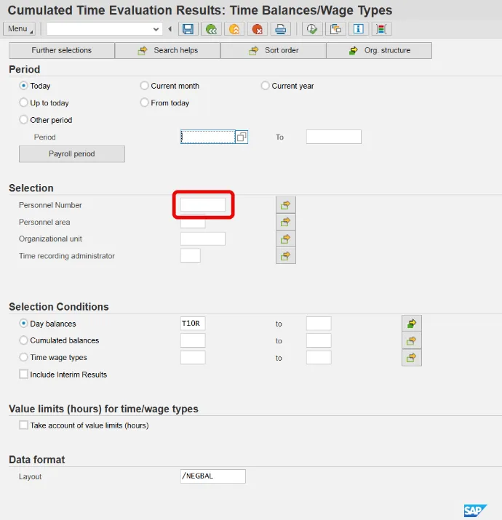This screenshot has width=502, height=520.
Task: Select the Other period radio button
Action: (23, 119)
